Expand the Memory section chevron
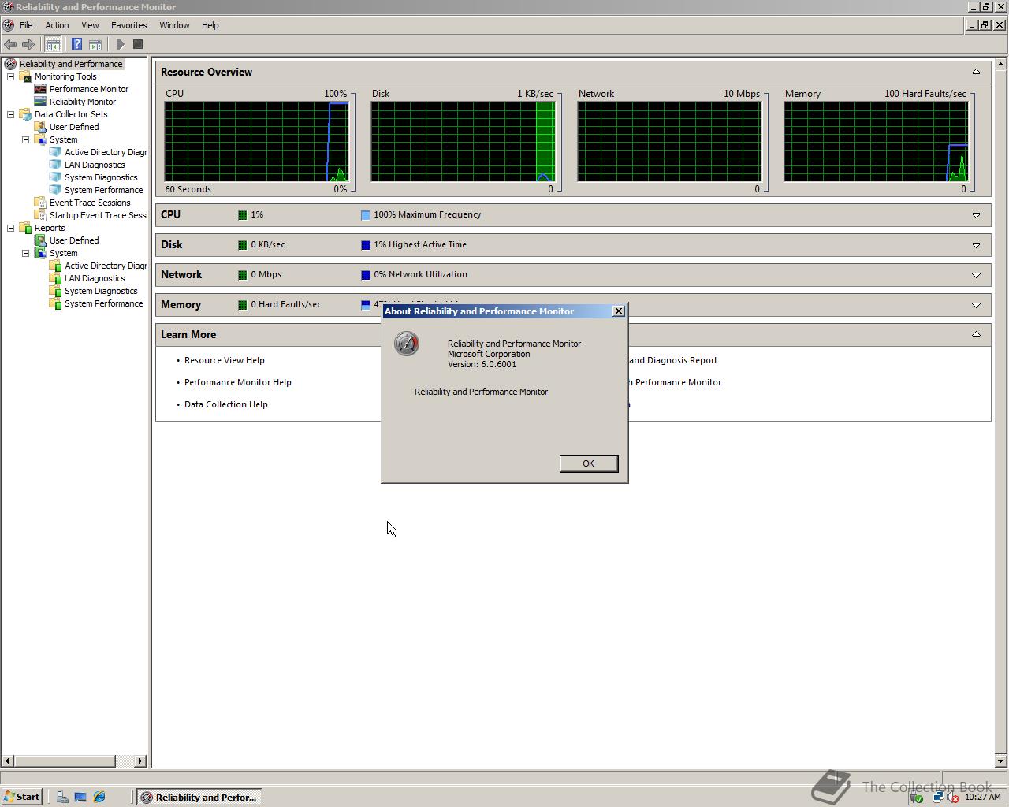 pos(976,305)
